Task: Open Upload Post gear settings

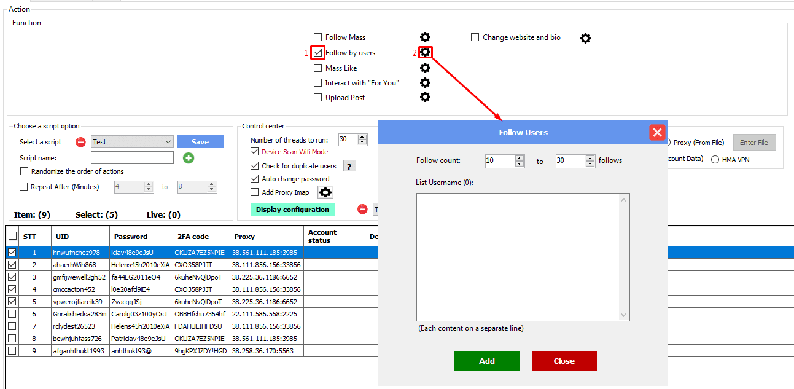Action: (x=425, y=97)
